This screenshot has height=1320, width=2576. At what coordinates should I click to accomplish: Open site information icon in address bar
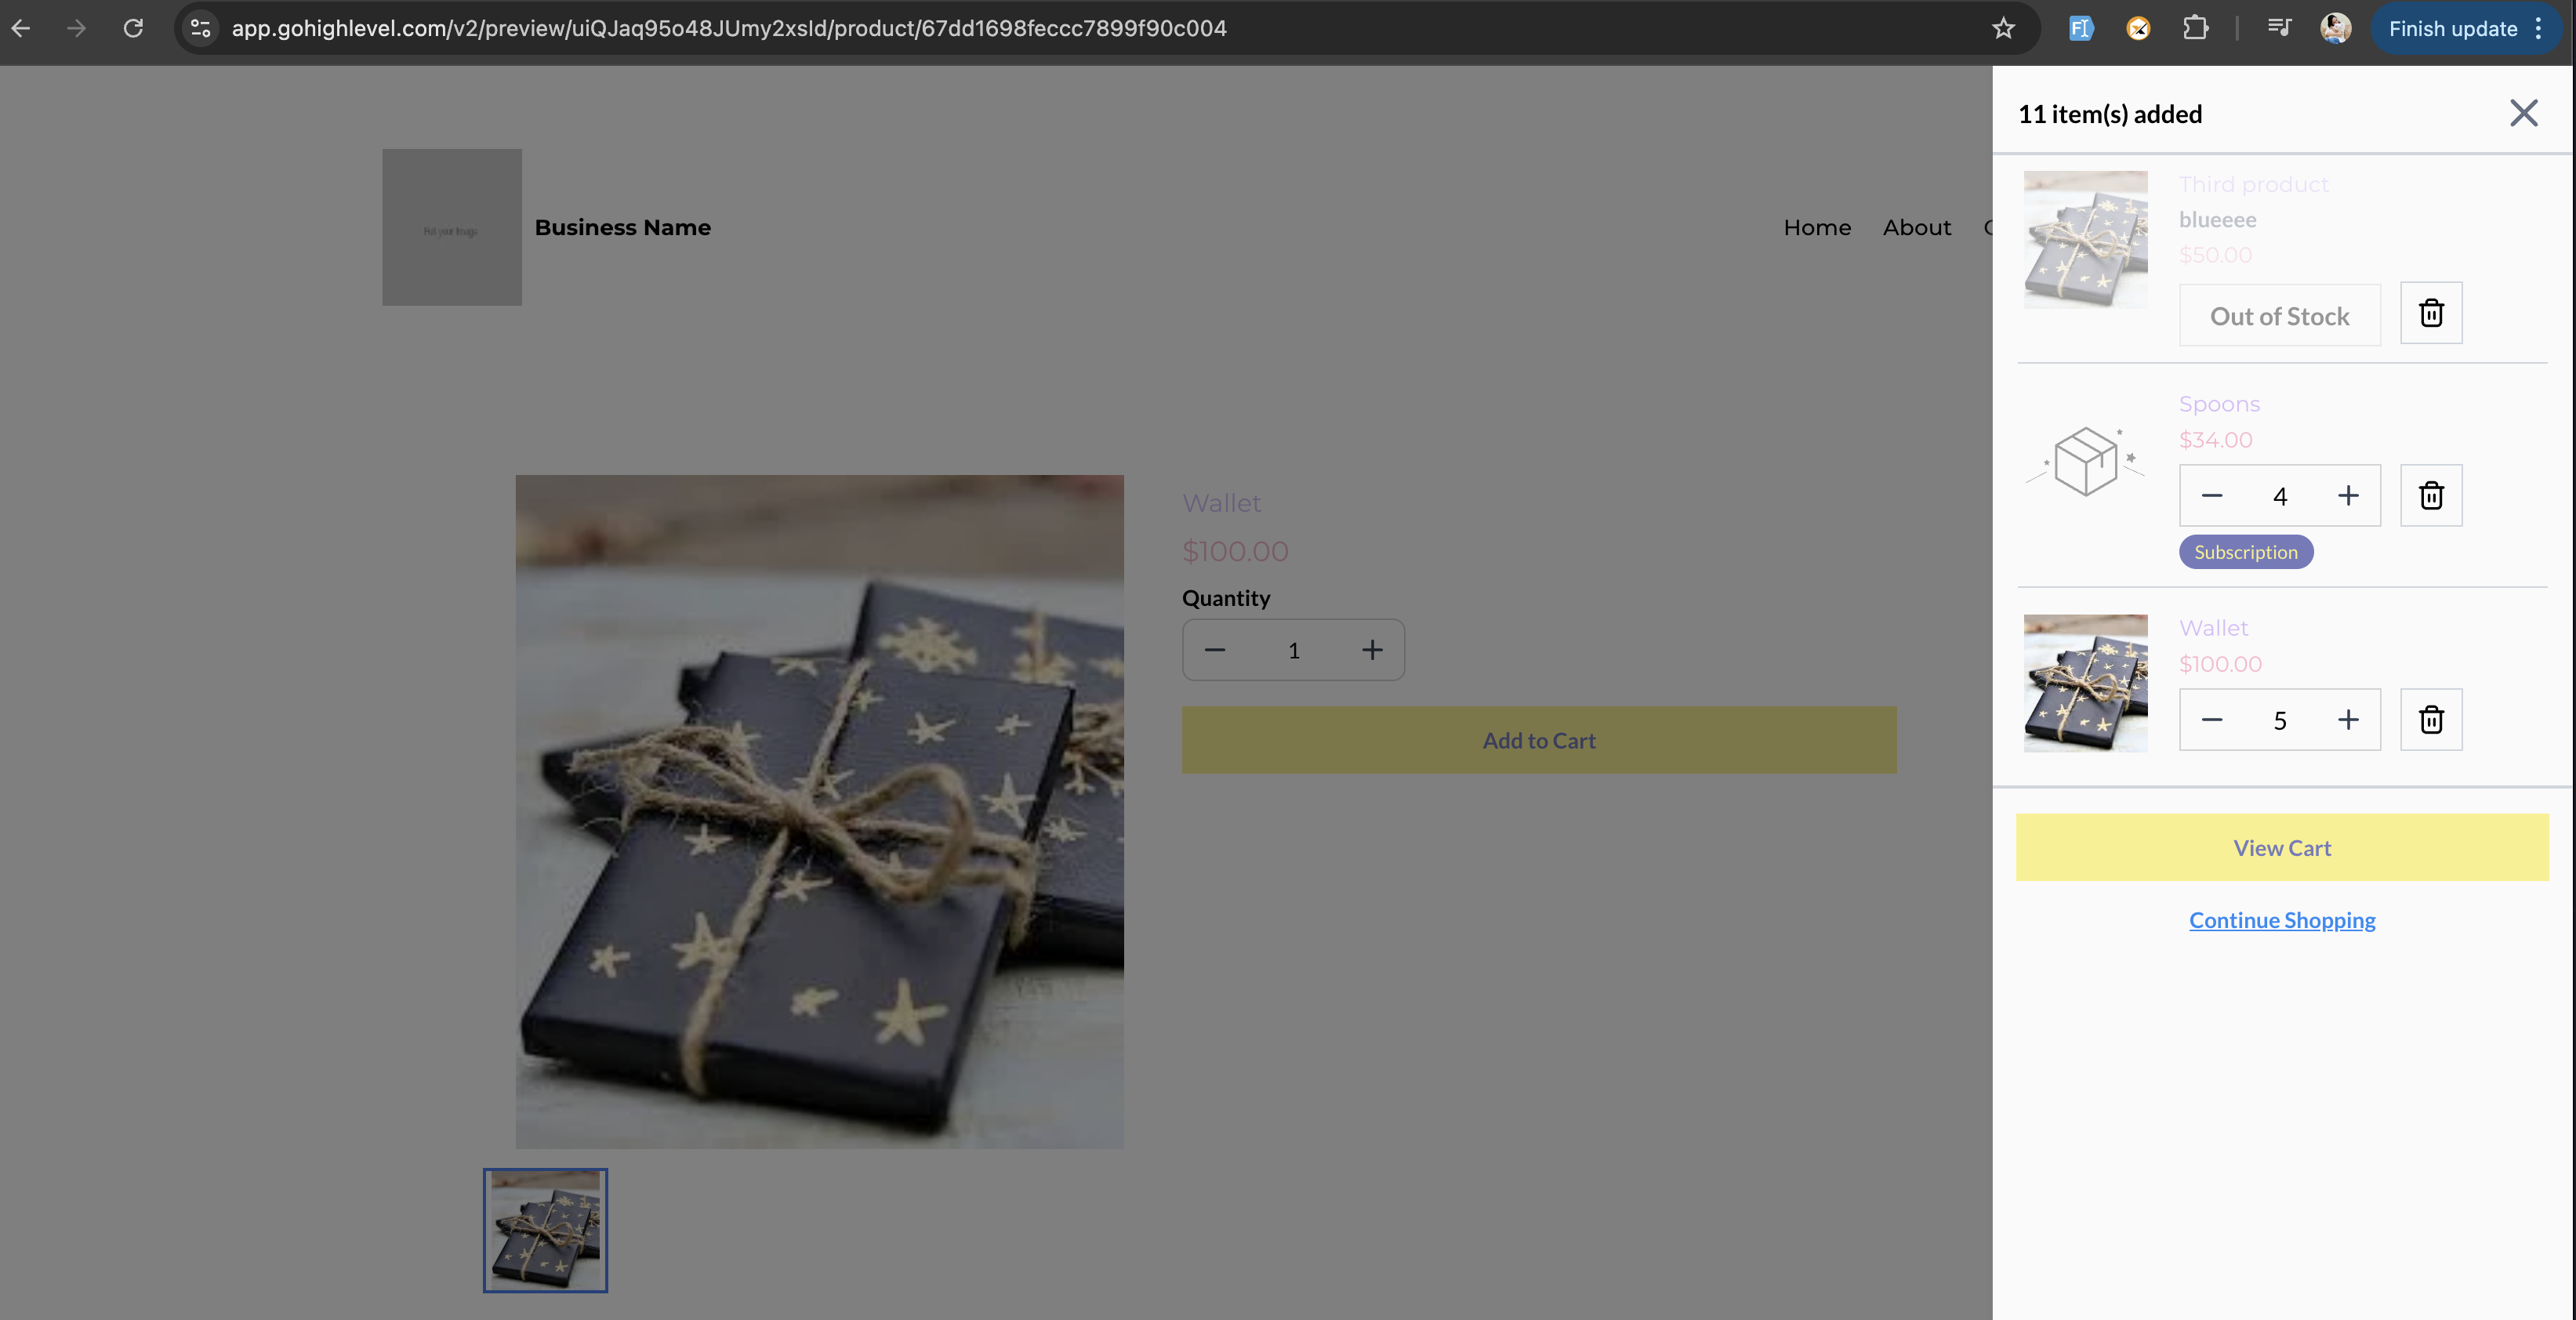coord(201,28)
